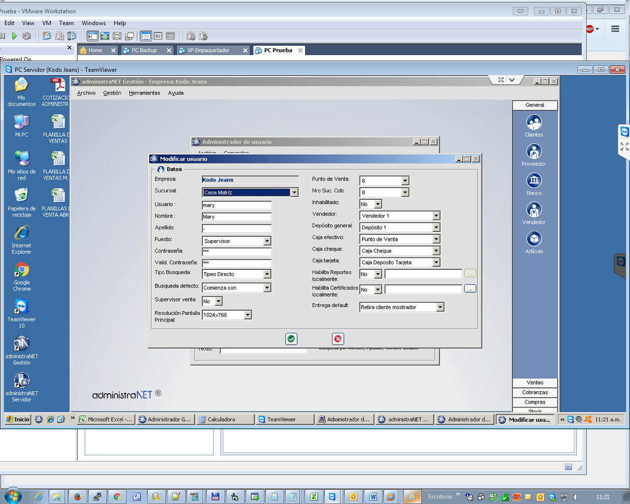Click the red X cancel button
The height and width of the screenshot is (504, 630).
[338, 339]
